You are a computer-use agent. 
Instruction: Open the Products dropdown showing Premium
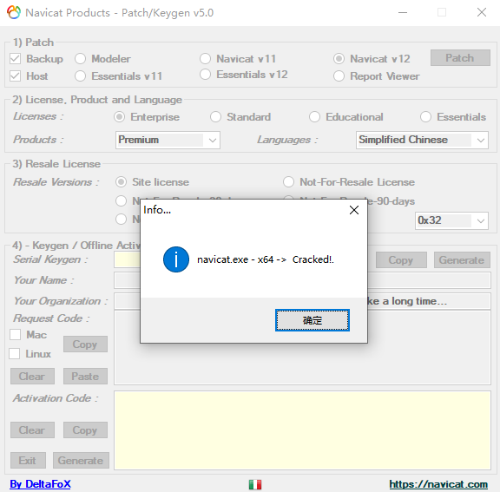point(168,140)
